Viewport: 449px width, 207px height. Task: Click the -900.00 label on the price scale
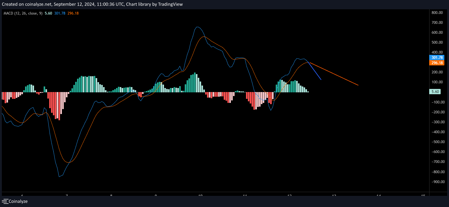pos(437,182)
